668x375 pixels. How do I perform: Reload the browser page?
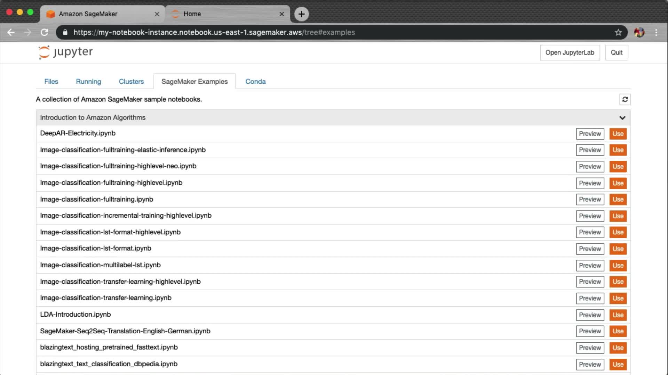(x=44, y=32)
